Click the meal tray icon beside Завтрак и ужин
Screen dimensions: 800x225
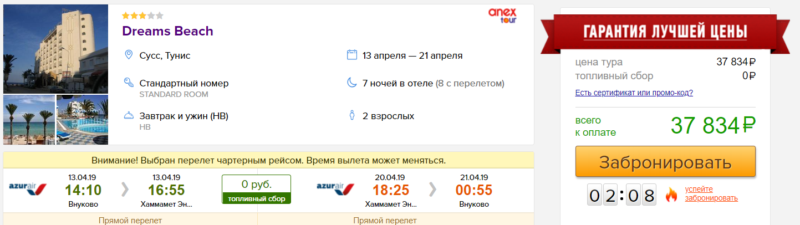tap(129, 116)
